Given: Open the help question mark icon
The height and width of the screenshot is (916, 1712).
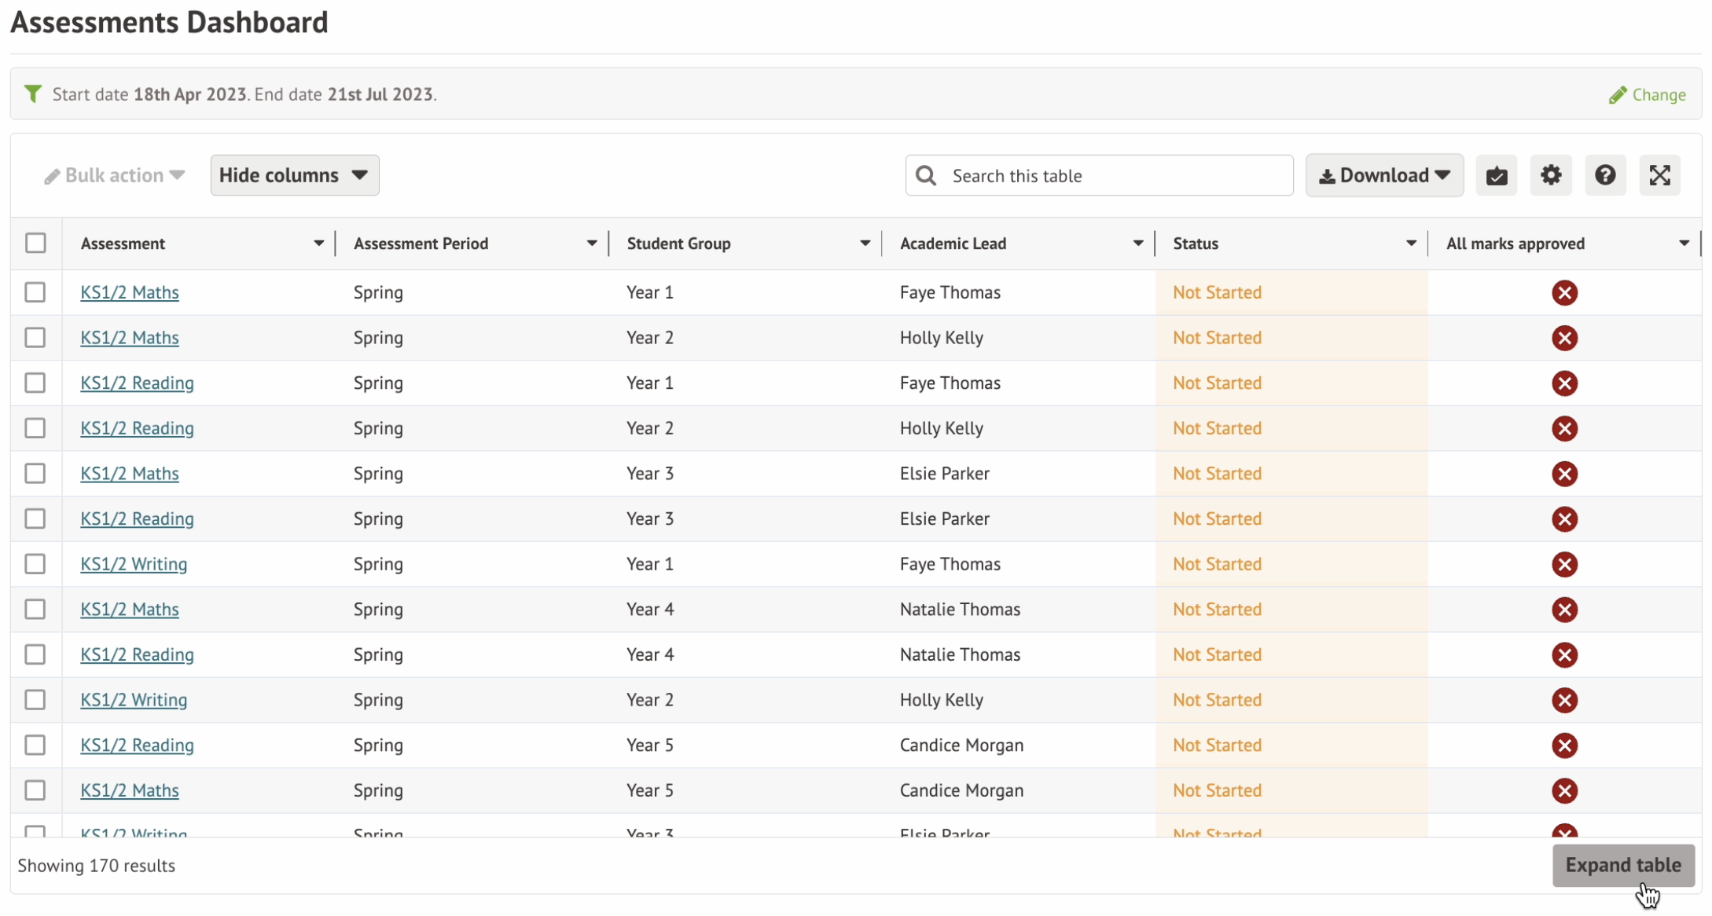Looking at the screenshot, I should [1605, 175].
